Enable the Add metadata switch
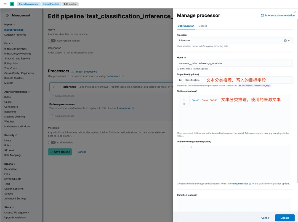 point(52,142)
